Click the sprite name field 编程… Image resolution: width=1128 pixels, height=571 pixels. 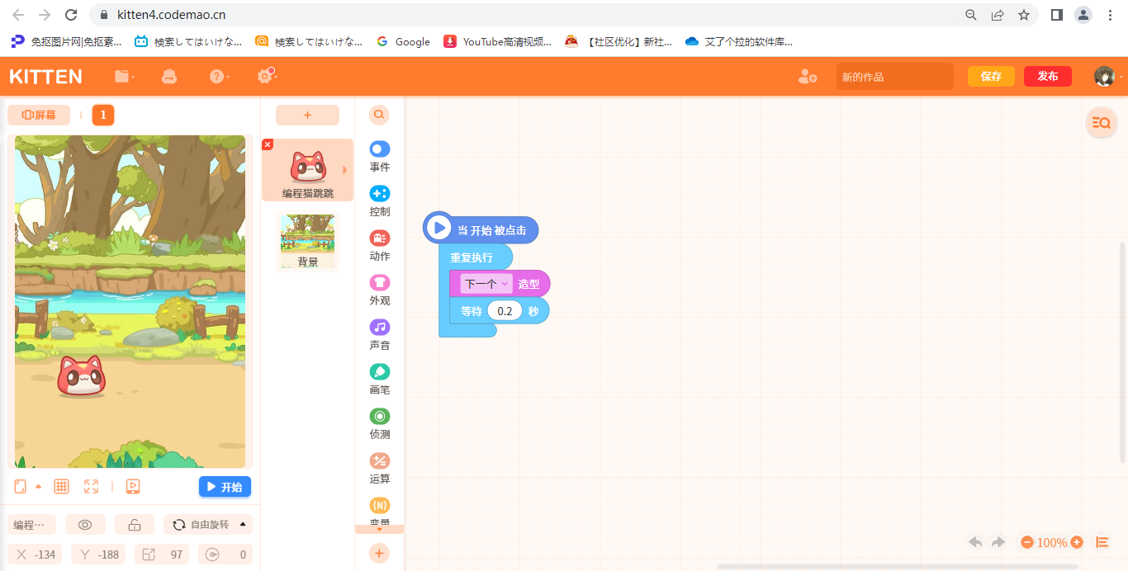31,525
